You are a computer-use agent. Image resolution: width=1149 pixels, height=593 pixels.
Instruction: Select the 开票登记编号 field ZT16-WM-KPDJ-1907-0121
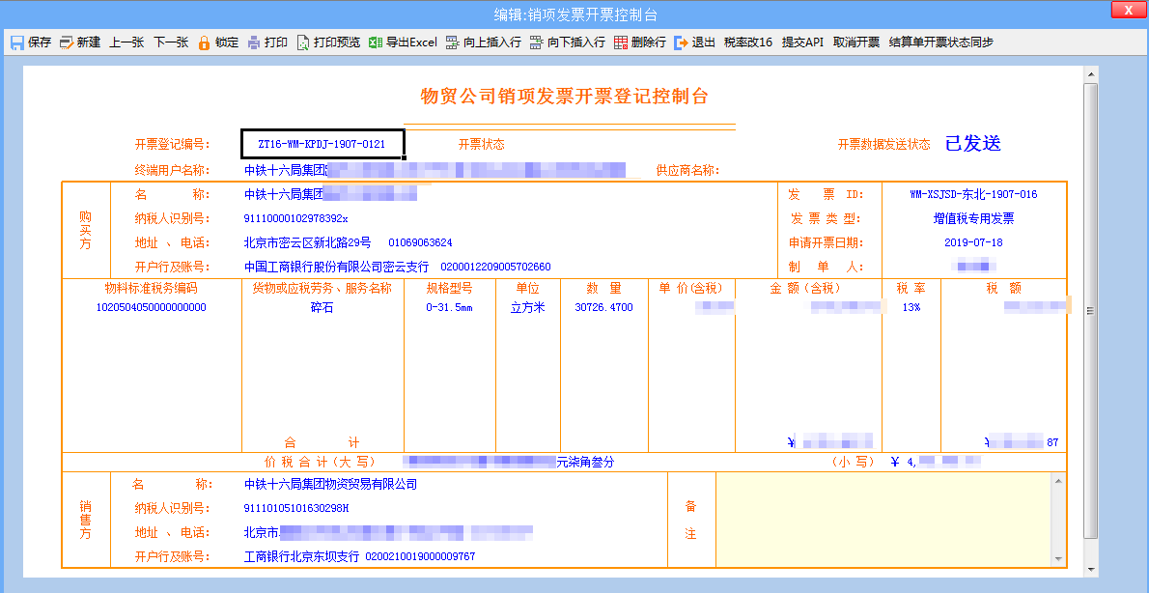click(322, 145)
